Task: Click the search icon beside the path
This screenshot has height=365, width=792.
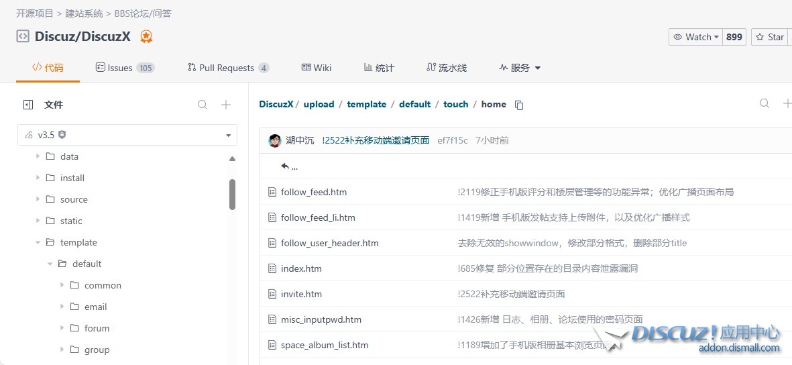Action: coord(765,103)
